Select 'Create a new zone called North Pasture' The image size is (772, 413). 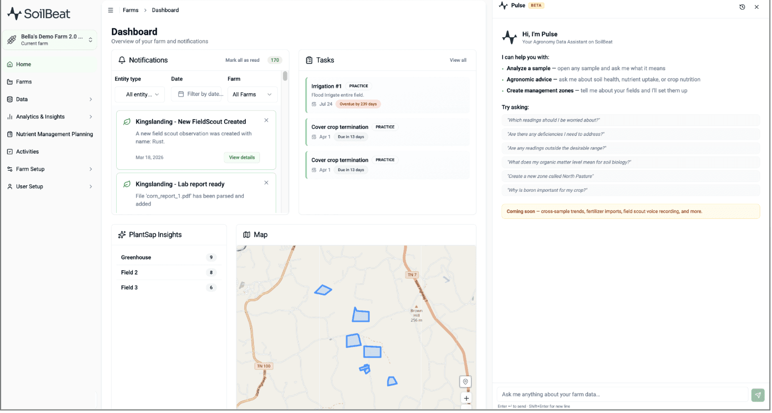[x=631, y=176]
